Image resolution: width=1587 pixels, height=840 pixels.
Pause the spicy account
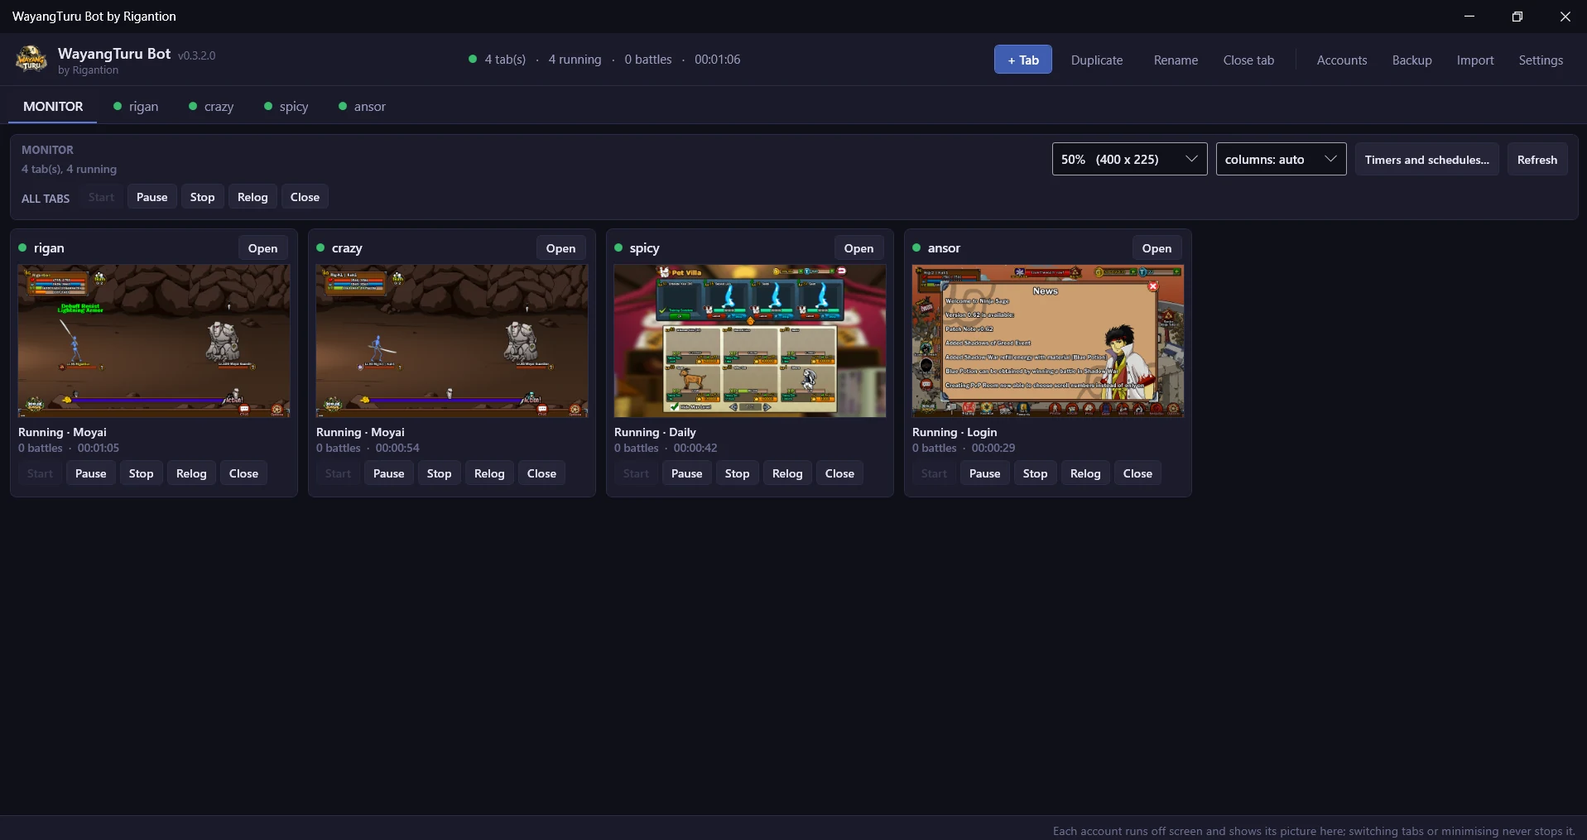pyautogui.click(x=686, y=473)
